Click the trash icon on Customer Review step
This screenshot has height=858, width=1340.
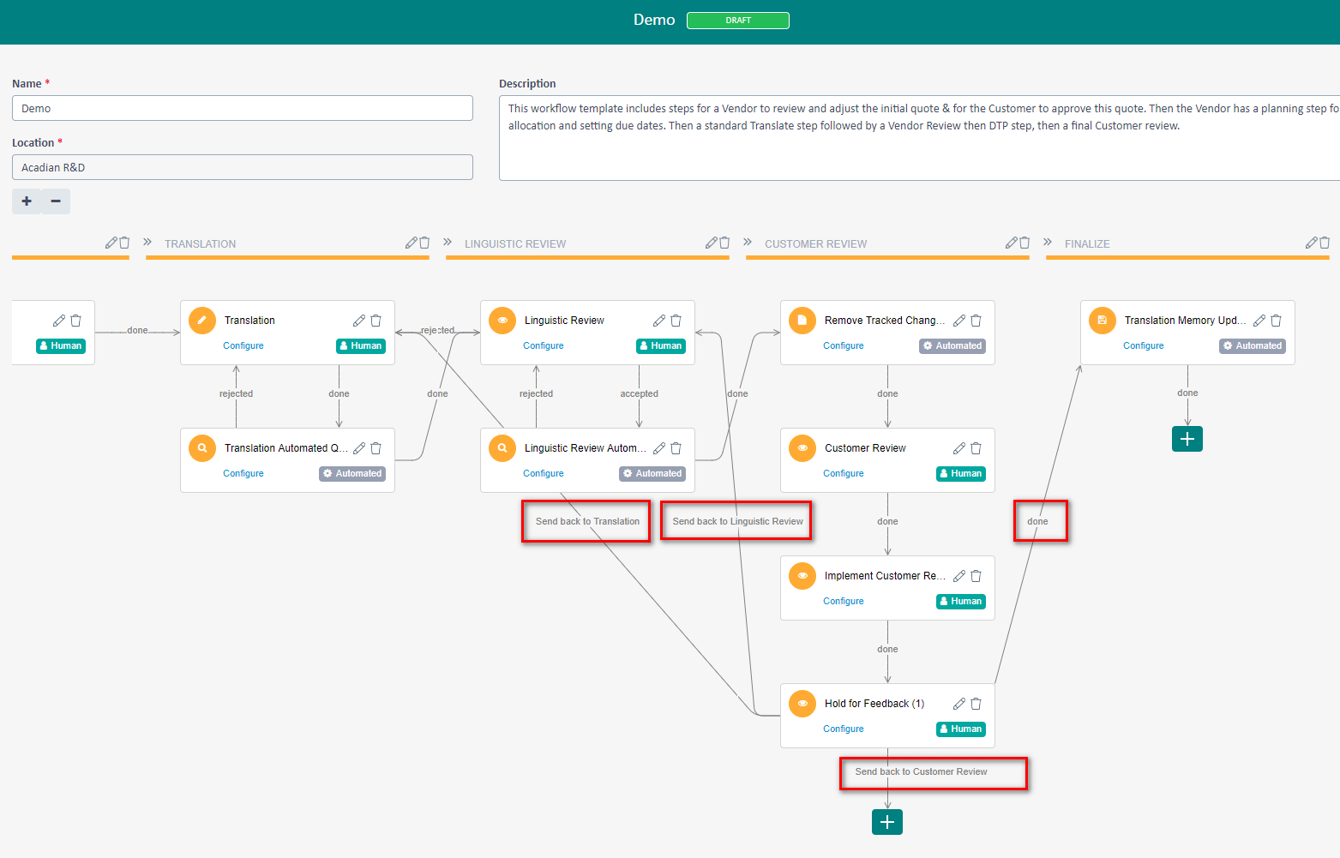976,448
